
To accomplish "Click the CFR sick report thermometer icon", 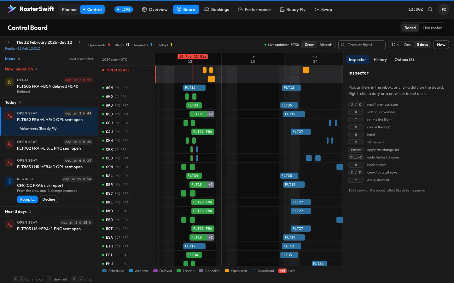I will (9, 181).
